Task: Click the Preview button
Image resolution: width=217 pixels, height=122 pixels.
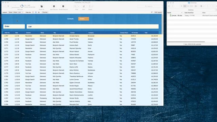Action: pos(45,12)
